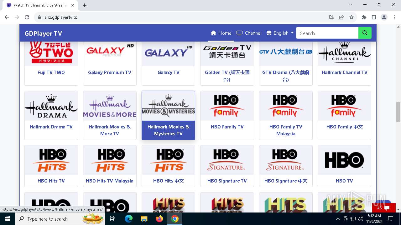This screenshot has height=225, width=401.
Task: Open the Hallmark Drama TV link
Action: coord(51,127)
